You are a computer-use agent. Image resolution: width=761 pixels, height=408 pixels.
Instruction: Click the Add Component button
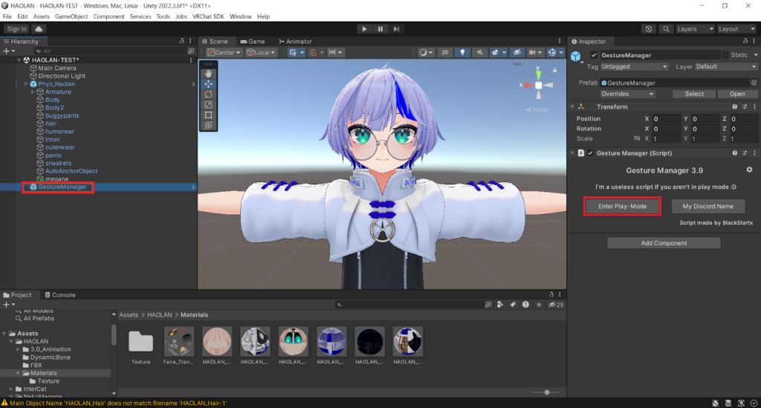(x=664, y=243)
